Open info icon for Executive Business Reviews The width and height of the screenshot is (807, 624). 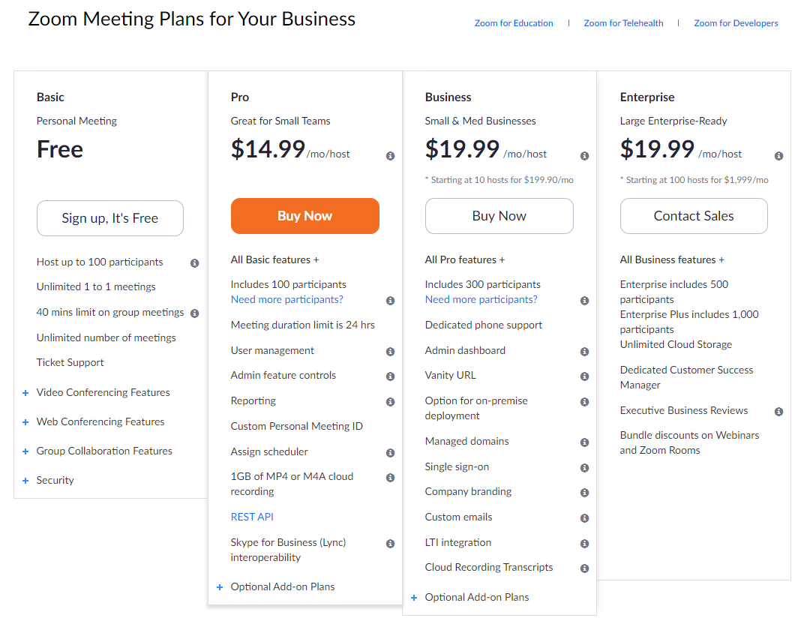(779, 411)
